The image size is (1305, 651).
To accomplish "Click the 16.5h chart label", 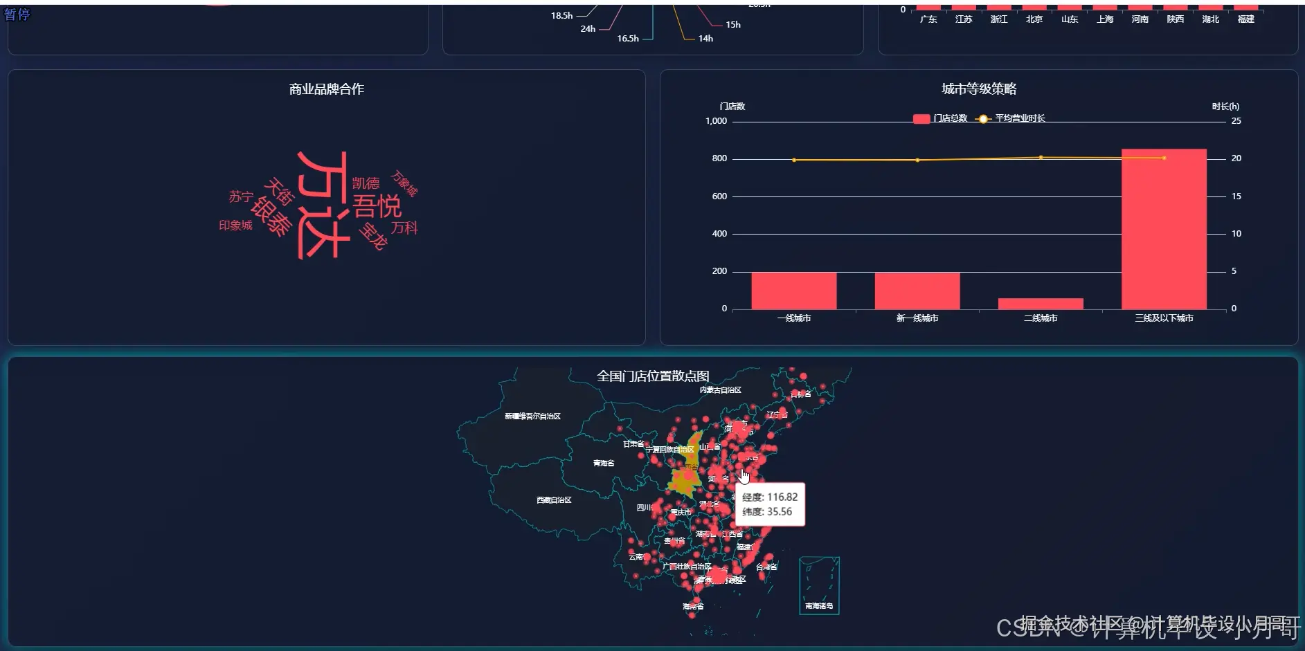I will click(628, 39).
